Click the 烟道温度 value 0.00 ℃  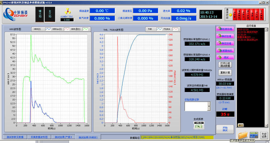click(x=102, y=11)
